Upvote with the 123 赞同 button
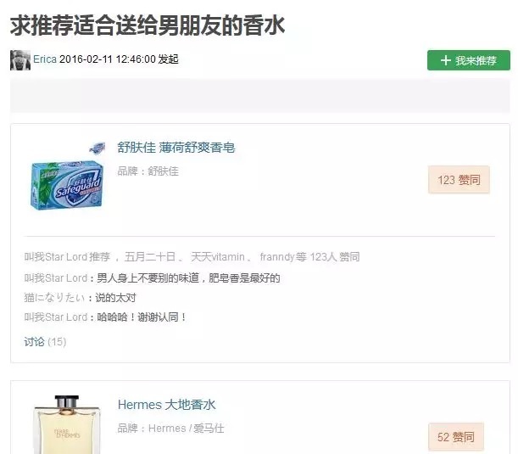The height and width of the screenshot is (454, 518). 459,180
